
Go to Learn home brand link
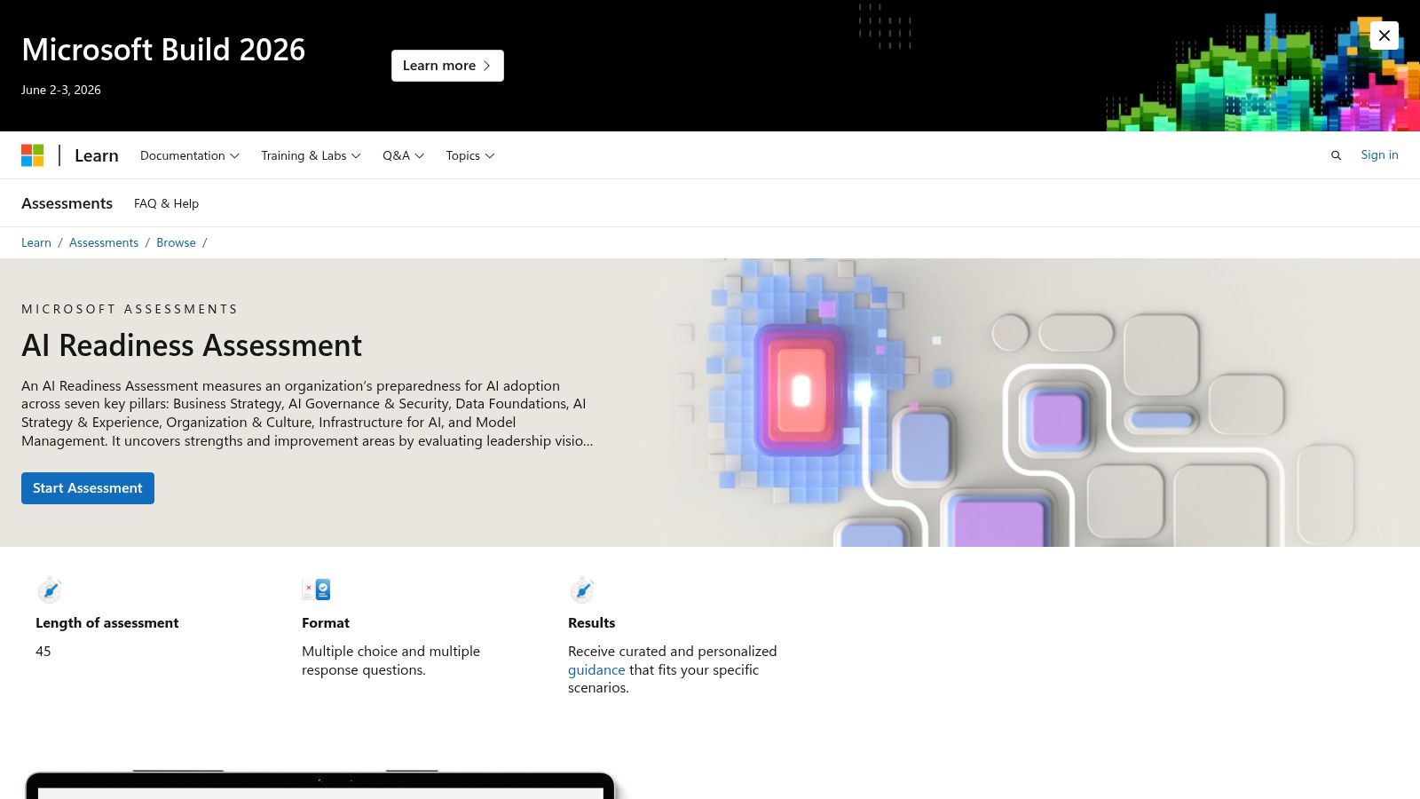[97, 155]
